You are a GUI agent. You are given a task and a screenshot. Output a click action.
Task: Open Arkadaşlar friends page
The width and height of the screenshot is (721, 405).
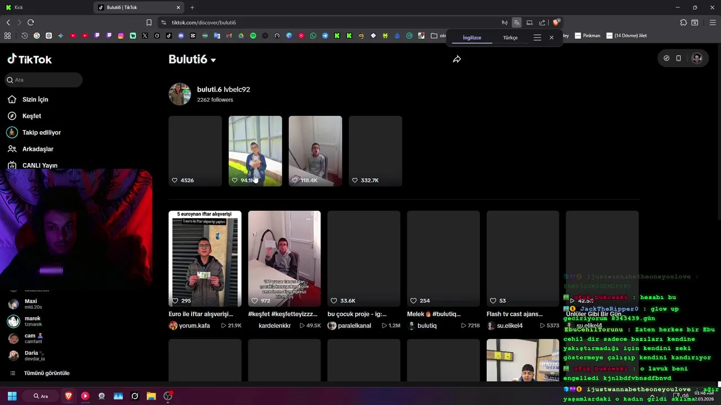tap(38, 149)
